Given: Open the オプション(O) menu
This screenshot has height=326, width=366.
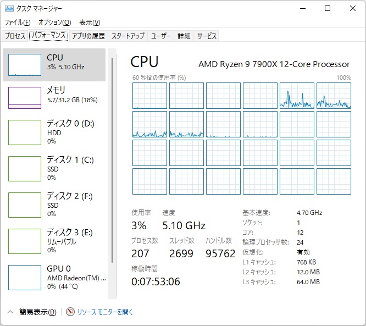Looking at the screenshot, I should pyautogui.click(x=54, y=23).
